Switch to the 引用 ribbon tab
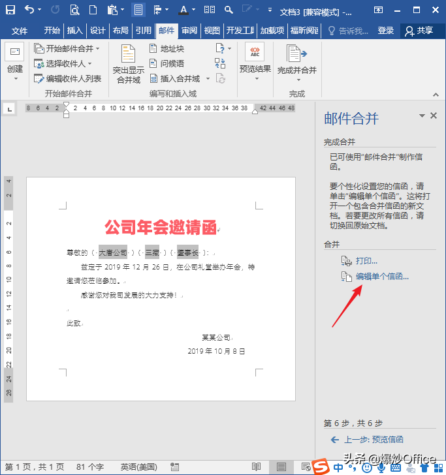This screenshot has height=475, width=446. 144,31
